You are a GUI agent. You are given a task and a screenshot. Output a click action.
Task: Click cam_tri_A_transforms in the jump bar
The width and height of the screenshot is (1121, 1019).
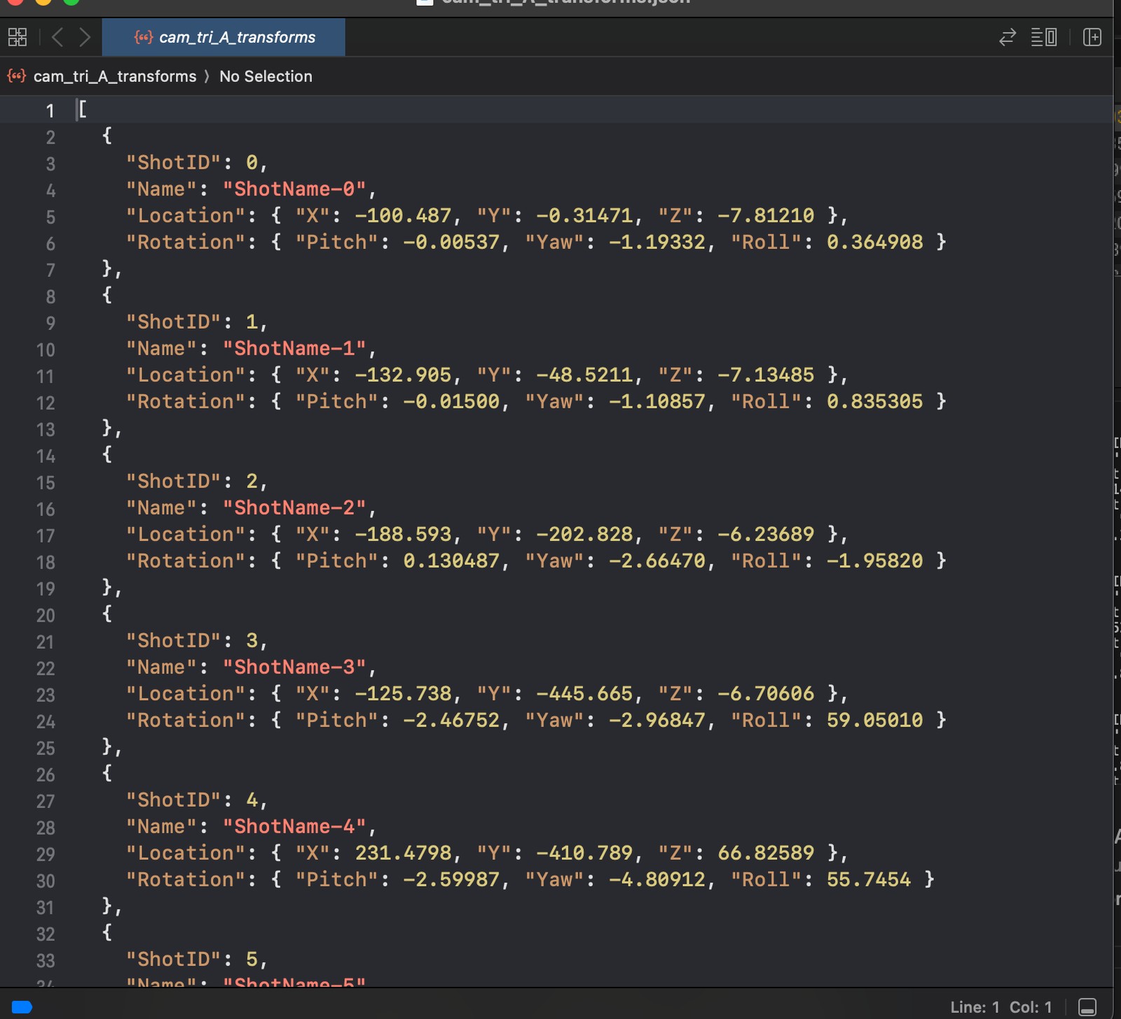[x=115, y=76]
